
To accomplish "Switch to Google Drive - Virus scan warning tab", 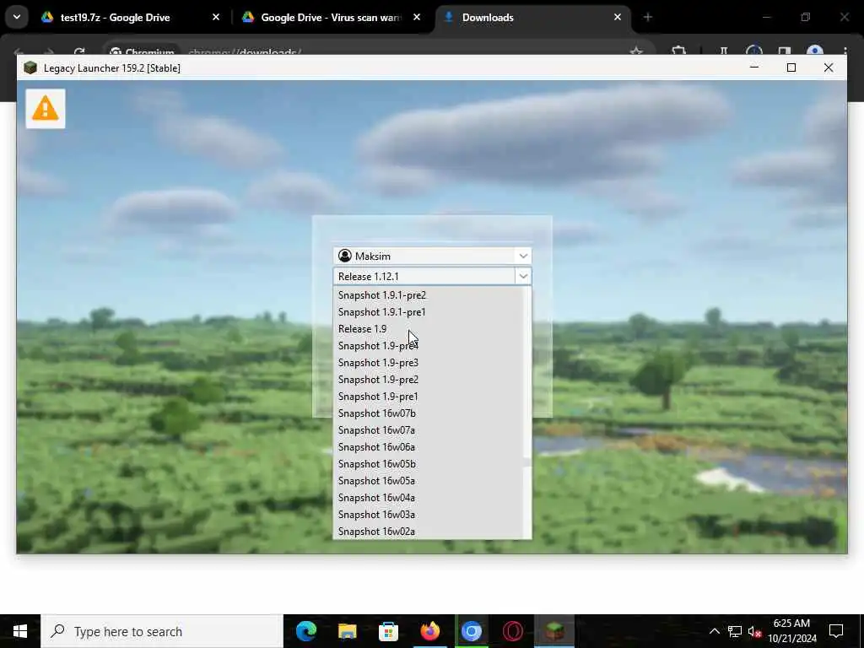I will pos(331,18).
